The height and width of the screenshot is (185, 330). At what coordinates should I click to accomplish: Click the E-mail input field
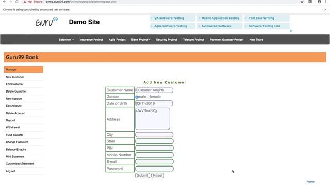(154, 162)
